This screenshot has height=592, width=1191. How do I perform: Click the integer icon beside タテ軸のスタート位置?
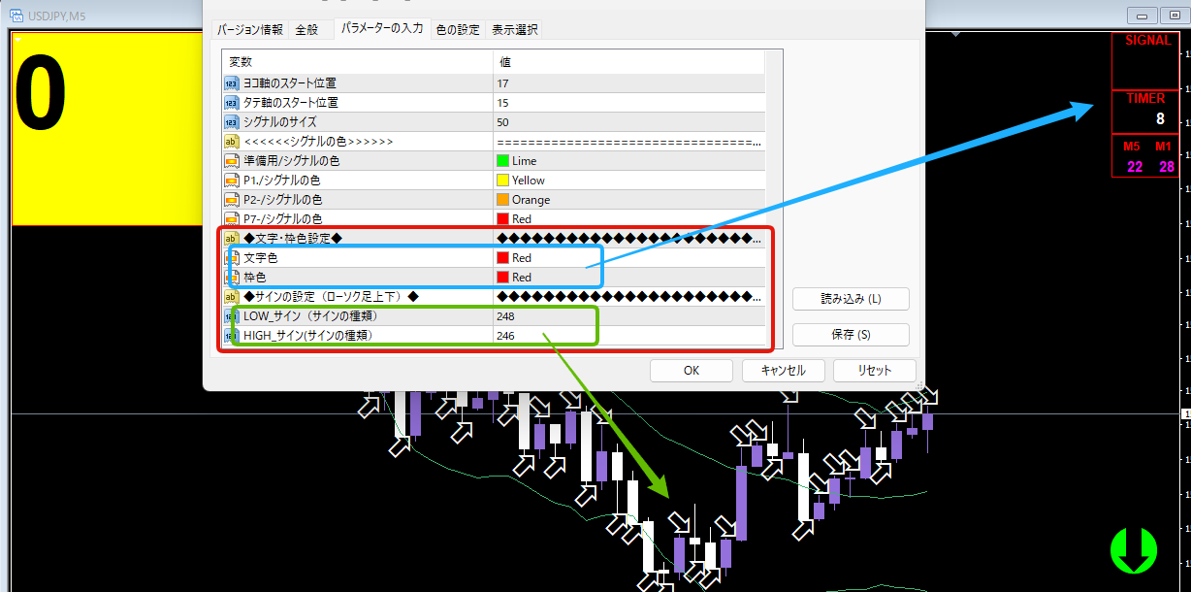[231, 103]
